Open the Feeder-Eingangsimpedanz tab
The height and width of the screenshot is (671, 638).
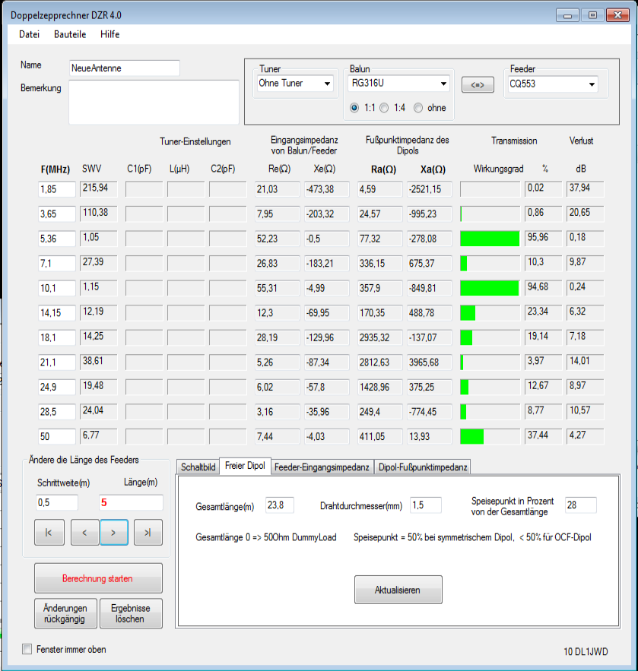point(322,467)
